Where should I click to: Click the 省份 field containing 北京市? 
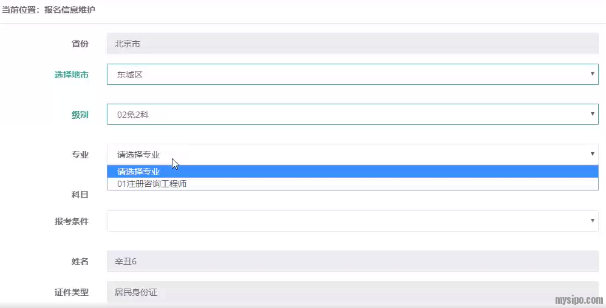coord(352,44)
